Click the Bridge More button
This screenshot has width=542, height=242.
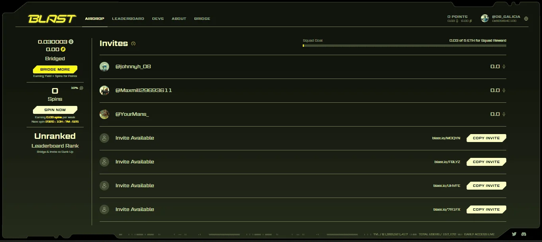[55, 69]
